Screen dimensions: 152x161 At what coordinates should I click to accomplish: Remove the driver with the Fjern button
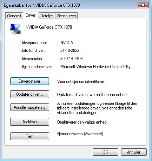pos(29,136)
